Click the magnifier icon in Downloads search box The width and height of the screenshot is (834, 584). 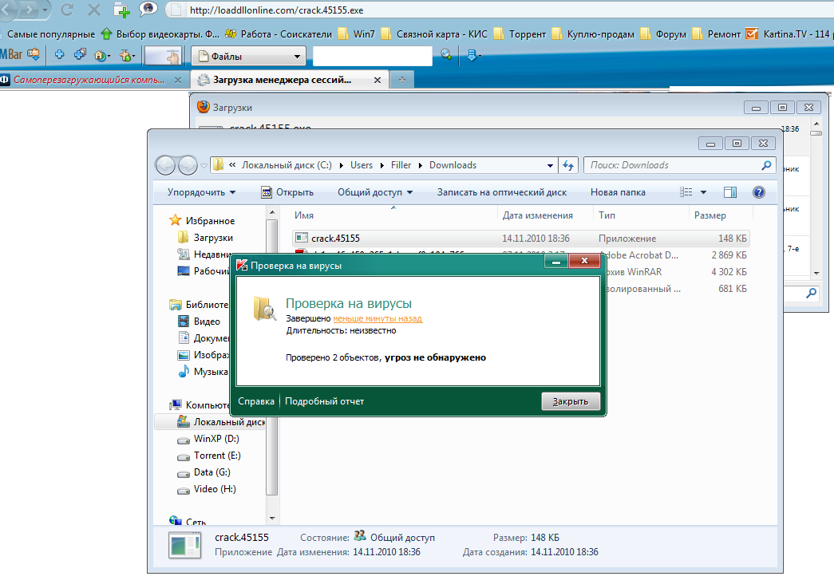(x=766, y=165)
